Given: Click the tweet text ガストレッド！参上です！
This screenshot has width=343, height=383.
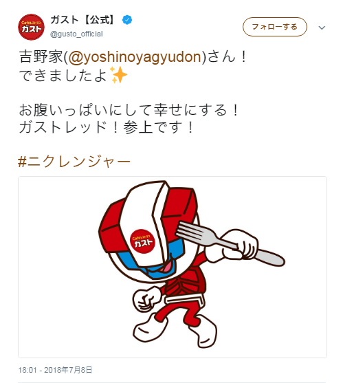Looking at the screenshot, I should tap(107, 127).
